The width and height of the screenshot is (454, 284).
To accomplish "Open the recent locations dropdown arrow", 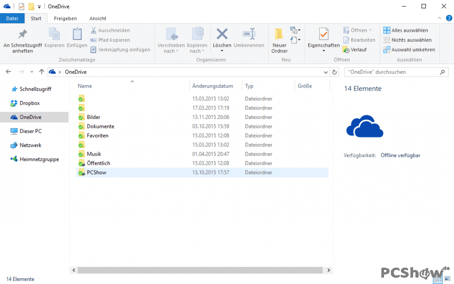I will [32, 72].
